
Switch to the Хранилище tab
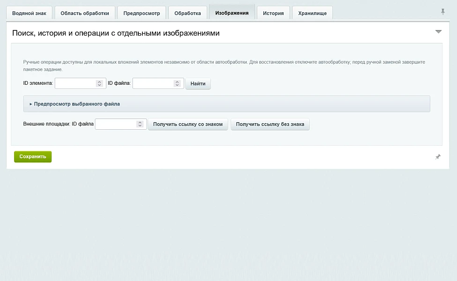pos(313,13)
